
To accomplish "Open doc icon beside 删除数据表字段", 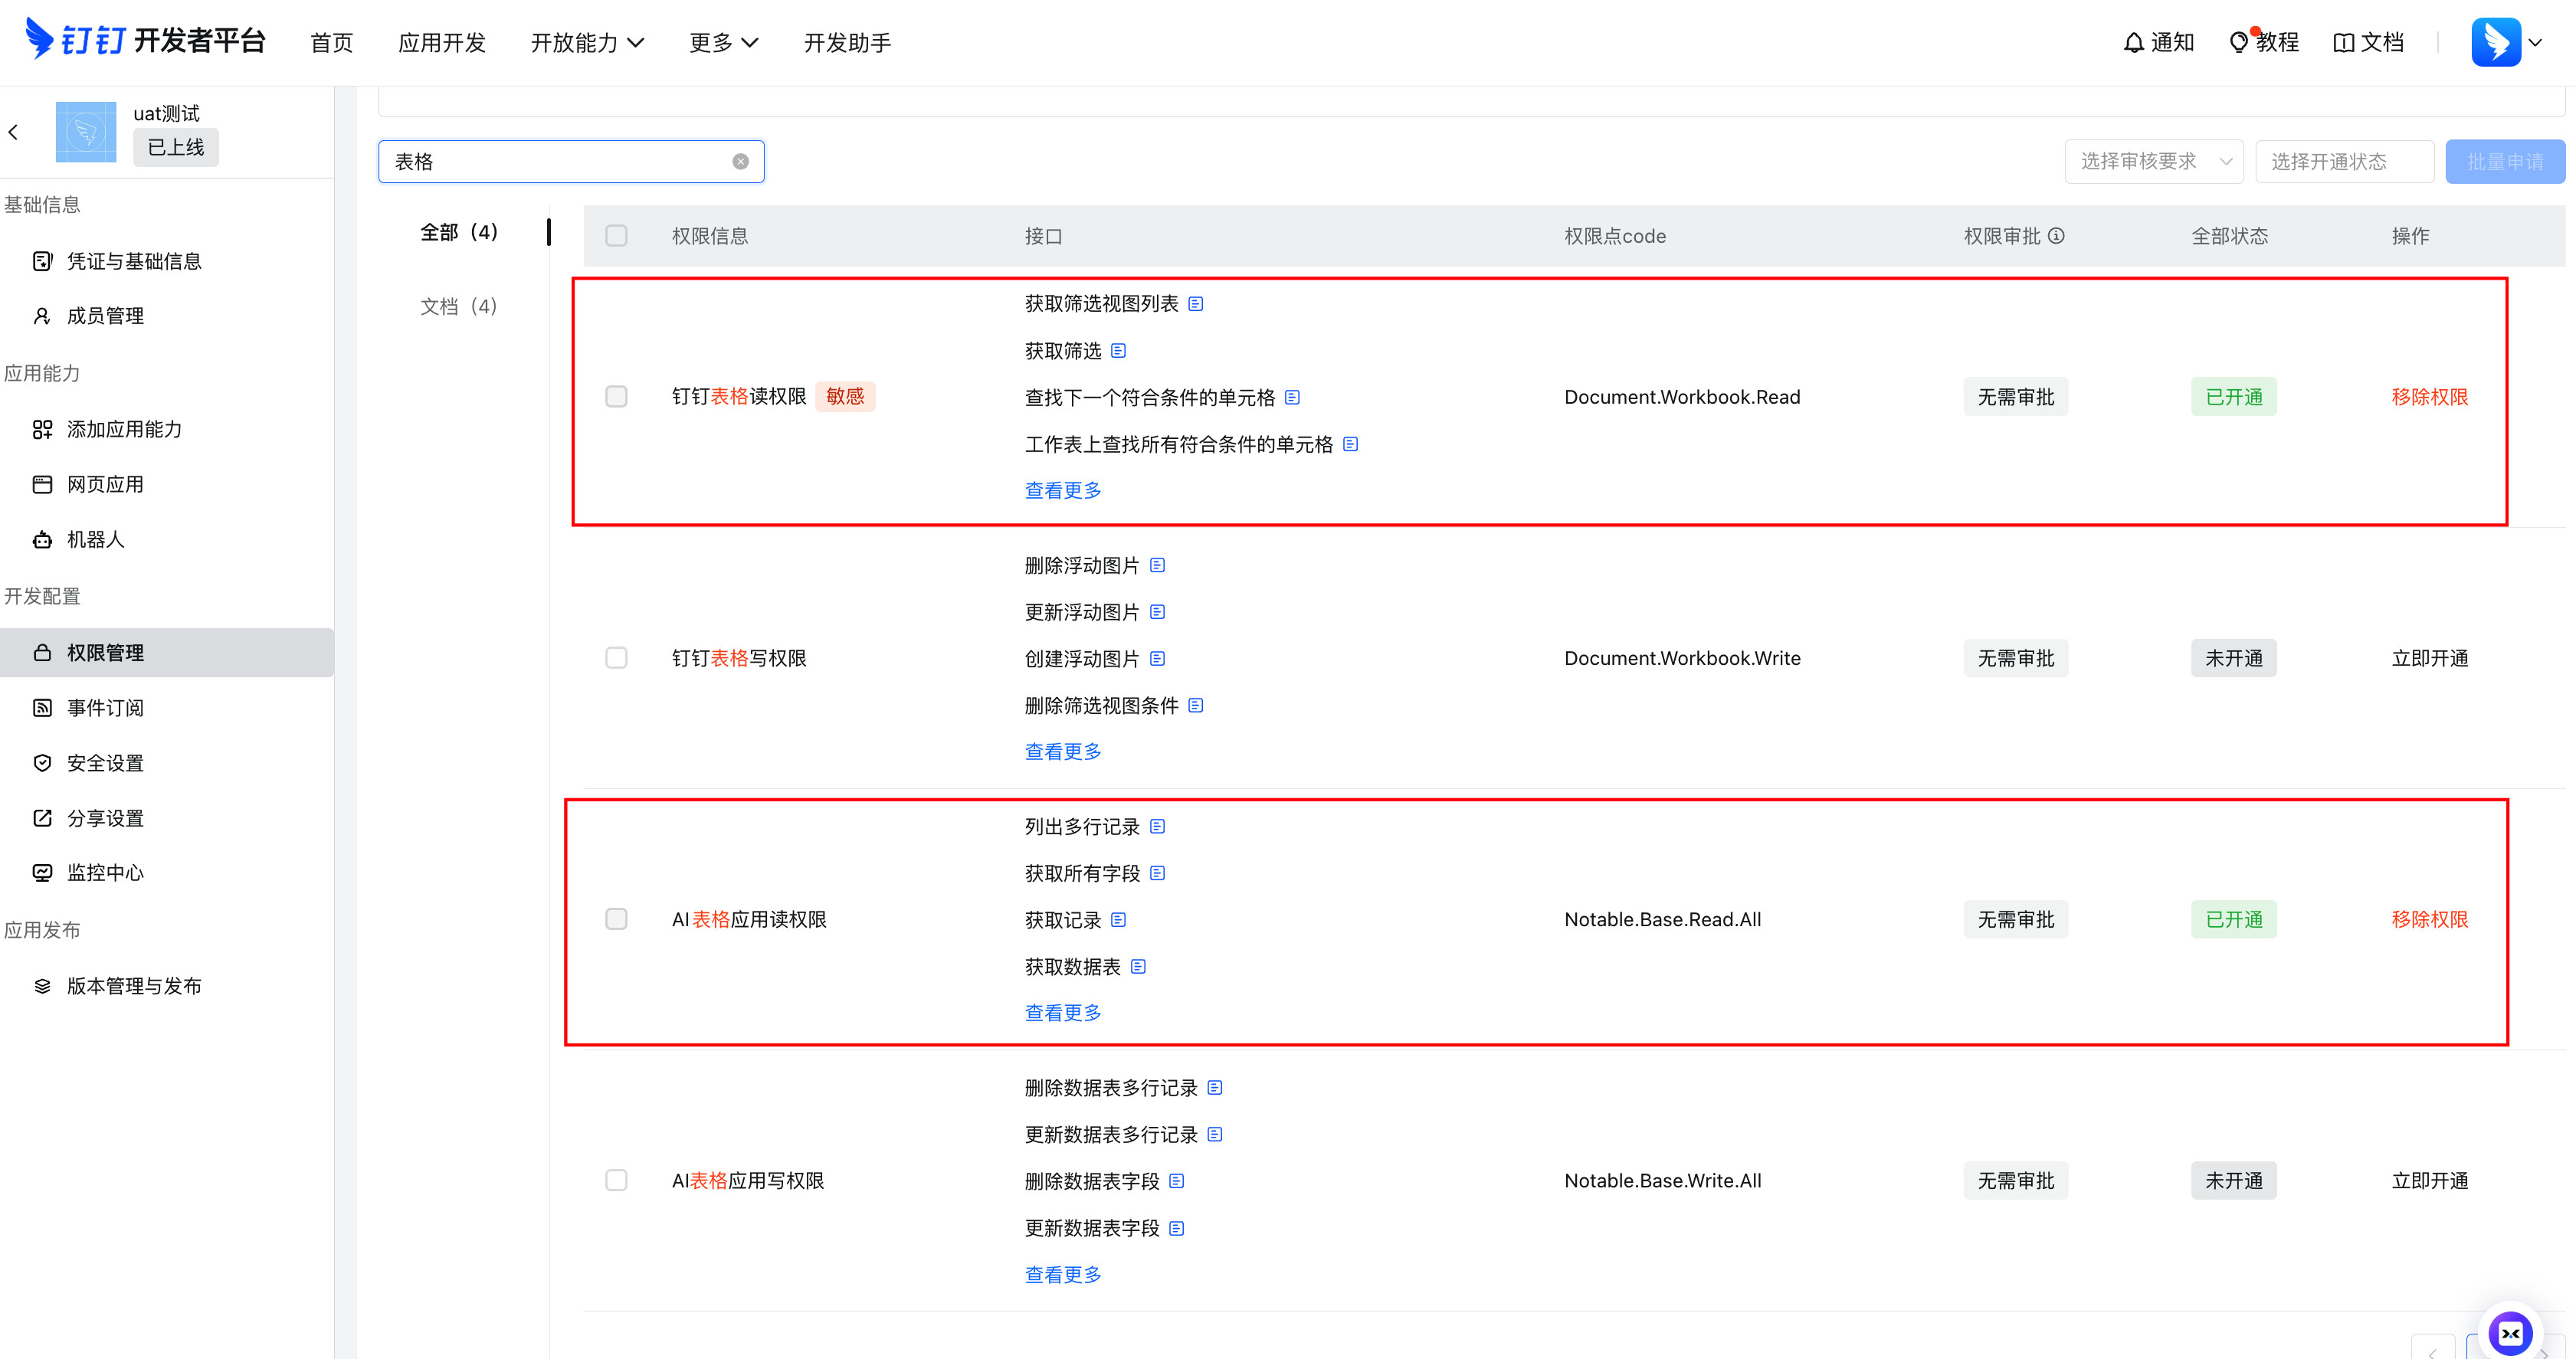I will (x=1177, y=1182).
